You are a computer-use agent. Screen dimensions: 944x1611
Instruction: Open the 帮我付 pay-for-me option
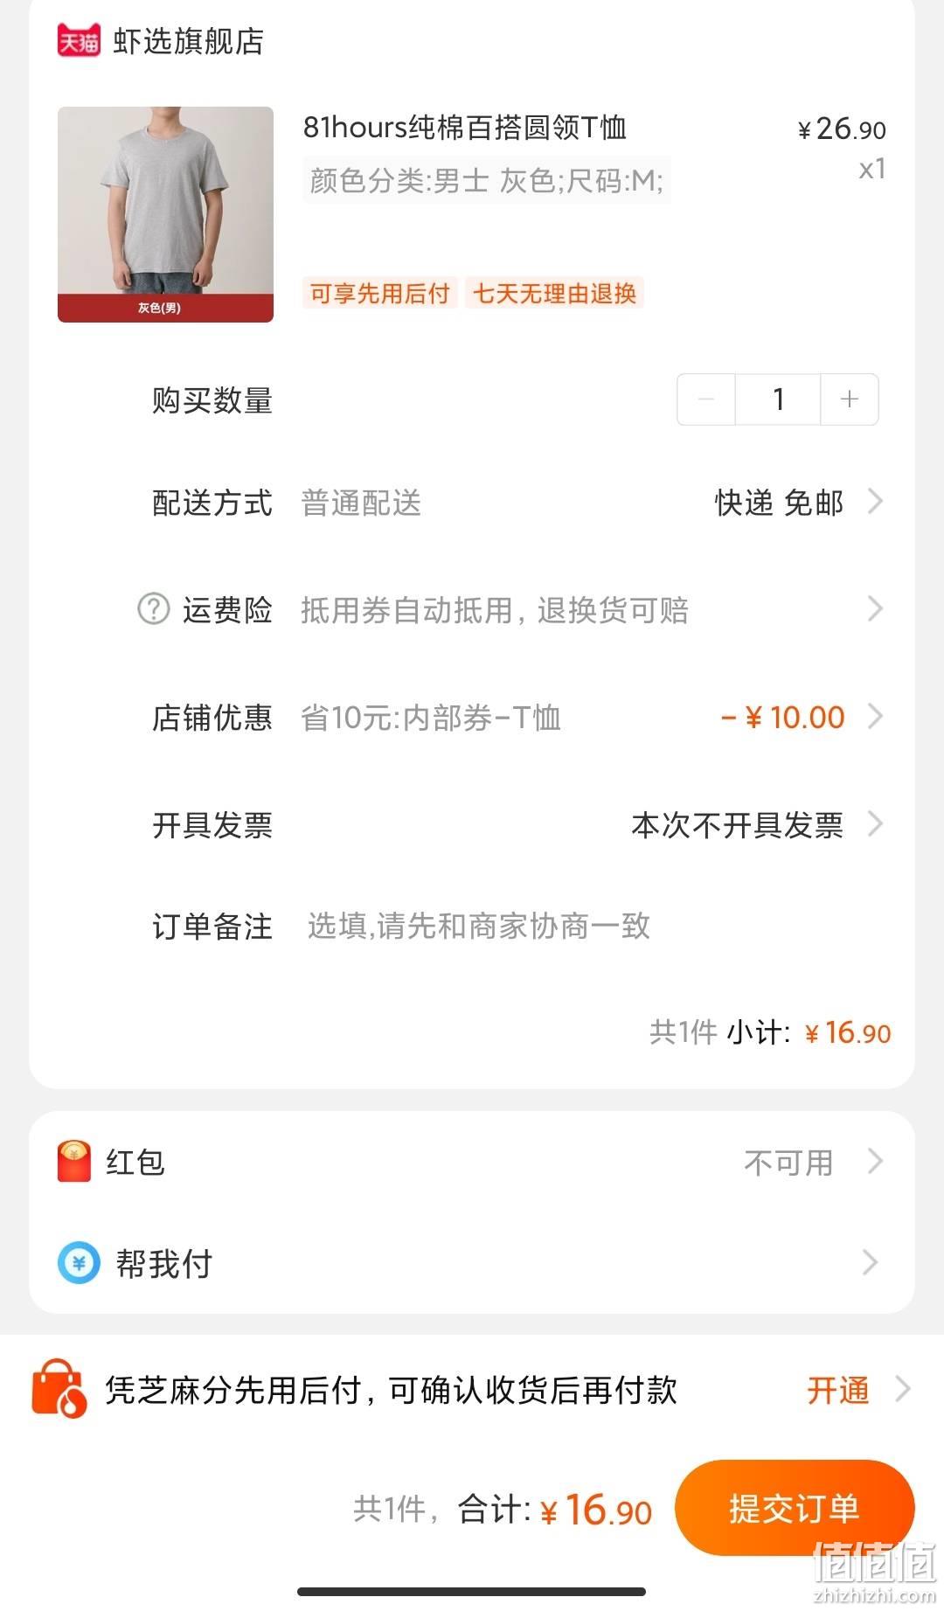tap(472, 1263)
